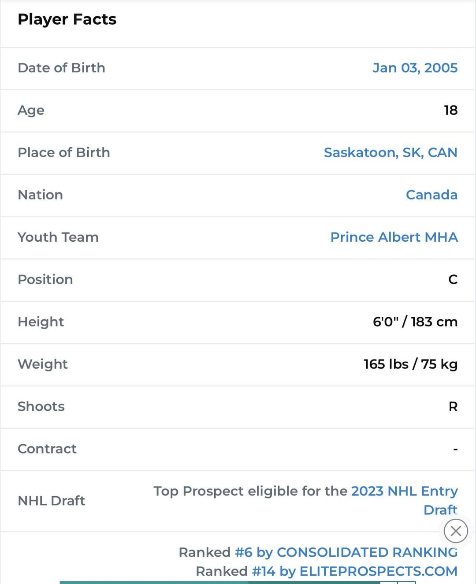Viewport: 476px width, 584px height.
Task: Click the Player Facts heading
Action: [67, 19]
